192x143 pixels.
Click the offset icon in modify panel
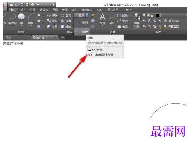pos(93,26)
